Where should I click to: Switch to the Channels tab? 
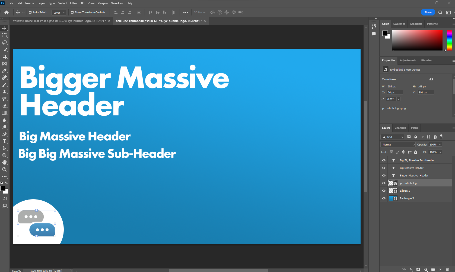[x=400, y=128]
